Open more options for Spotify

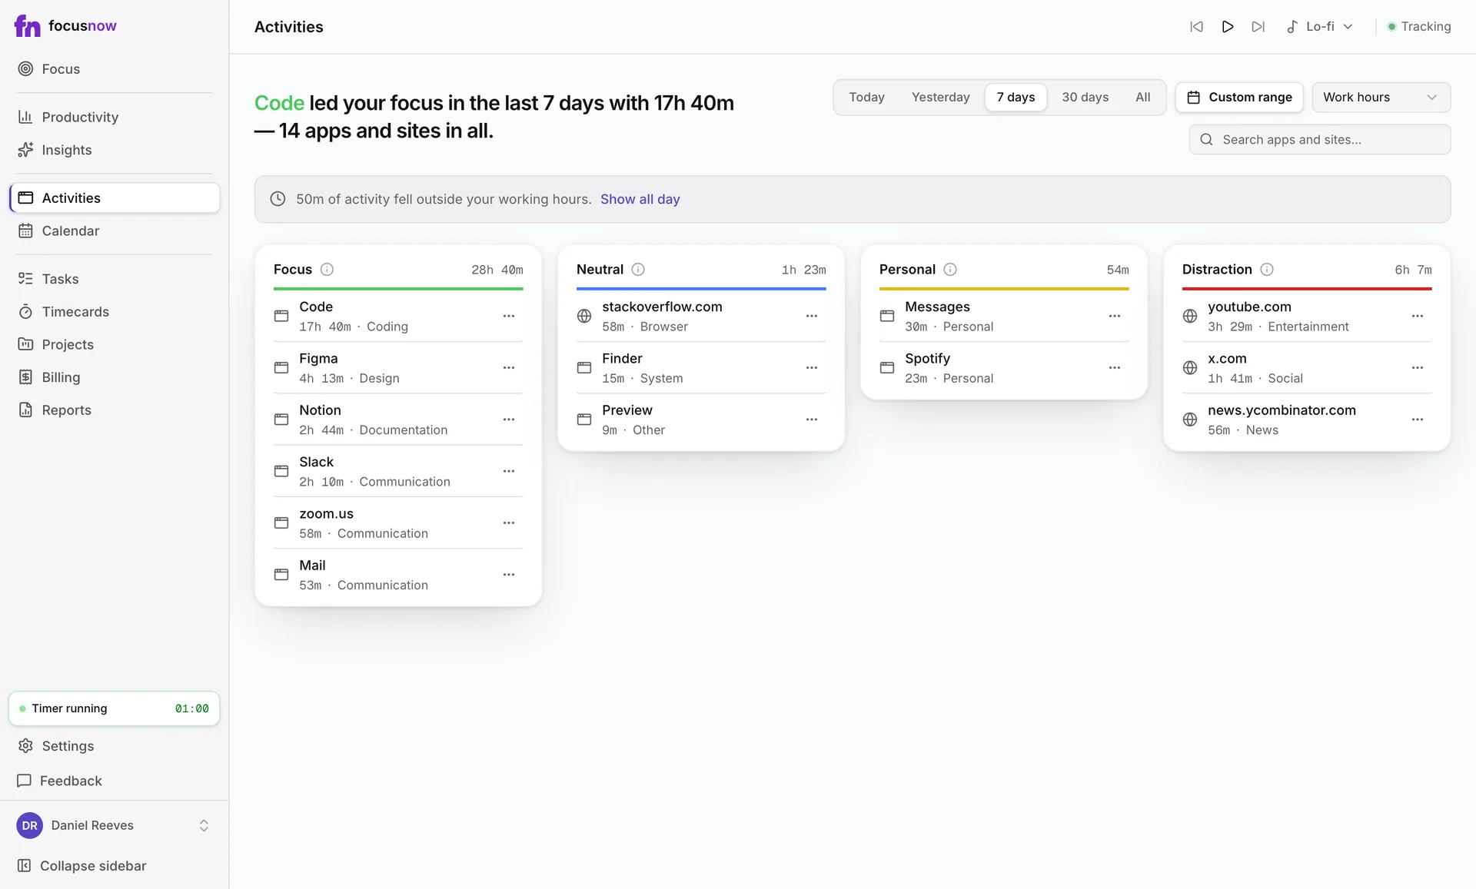pyautogui.click(x=1115, y=368)
